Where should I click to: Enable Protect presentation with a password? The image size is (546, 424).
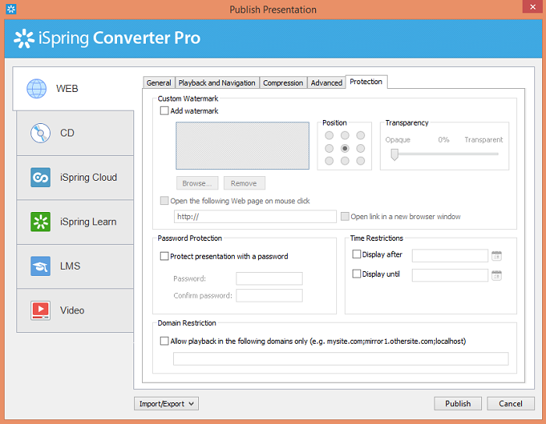click(164, 256)
